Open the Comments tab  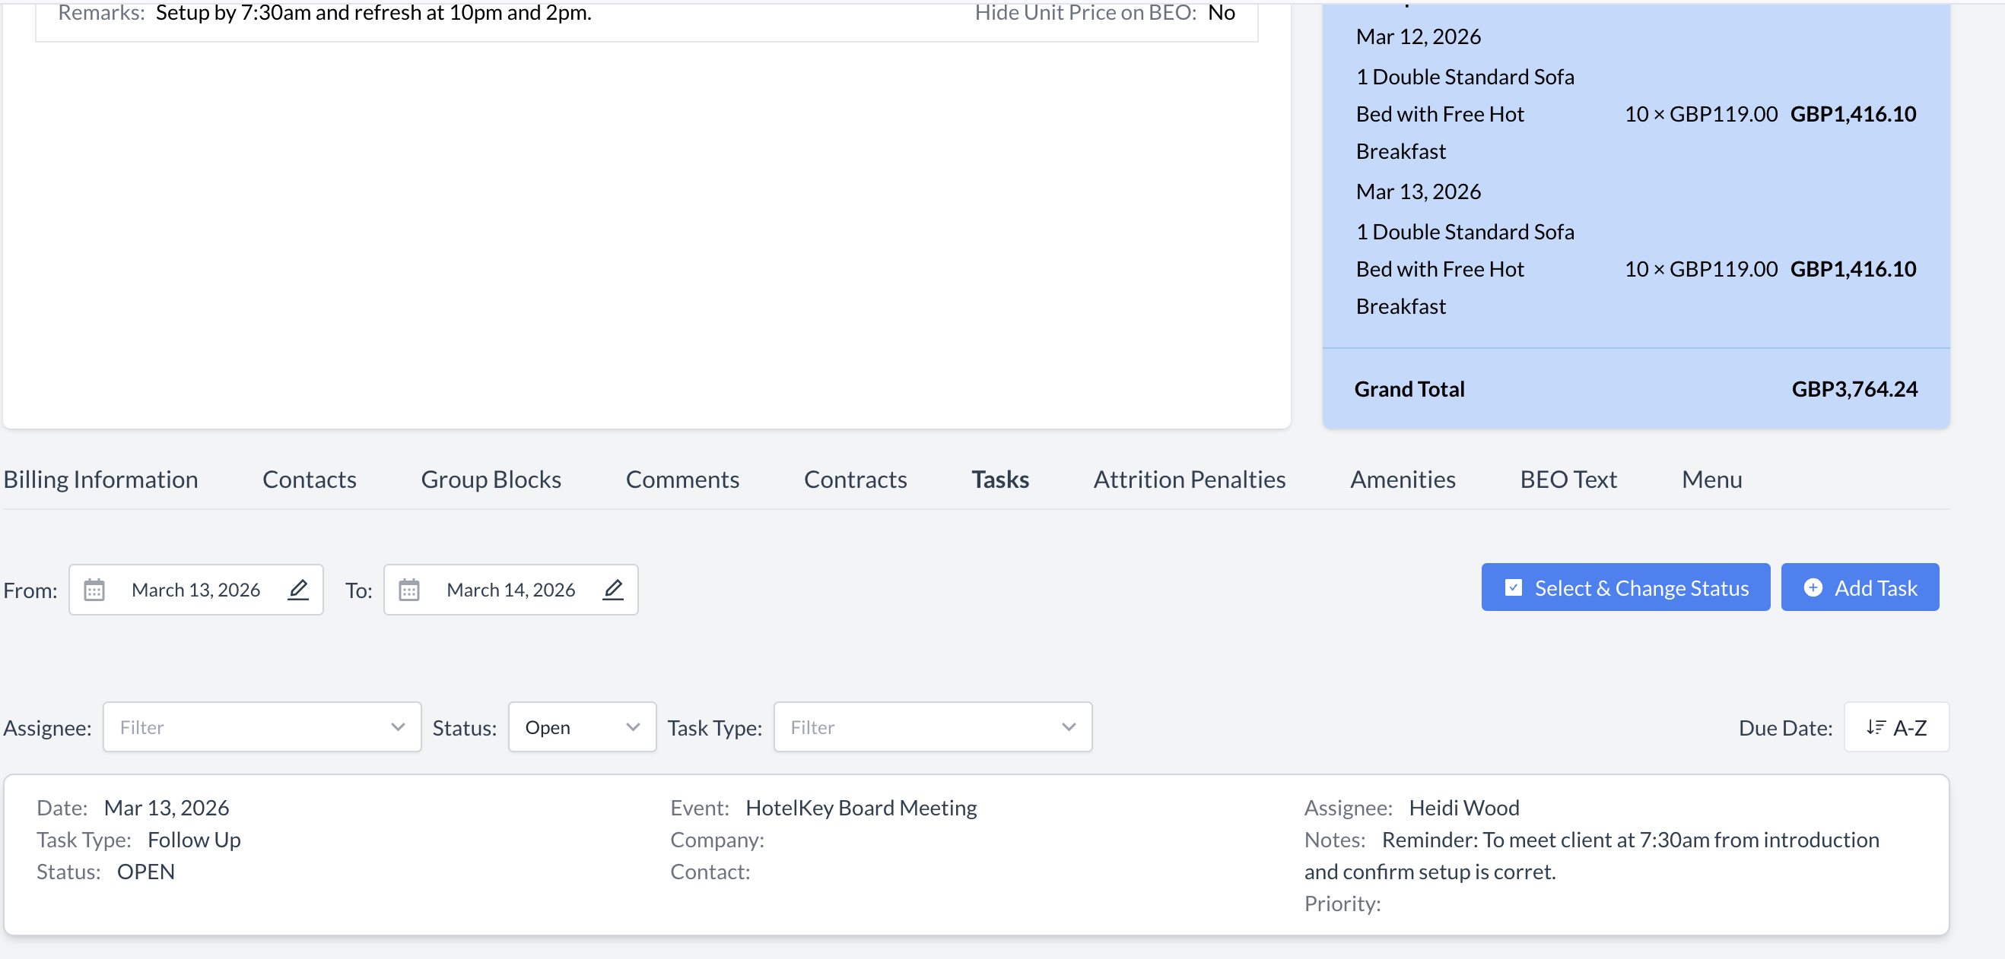(x=682, y=479)
